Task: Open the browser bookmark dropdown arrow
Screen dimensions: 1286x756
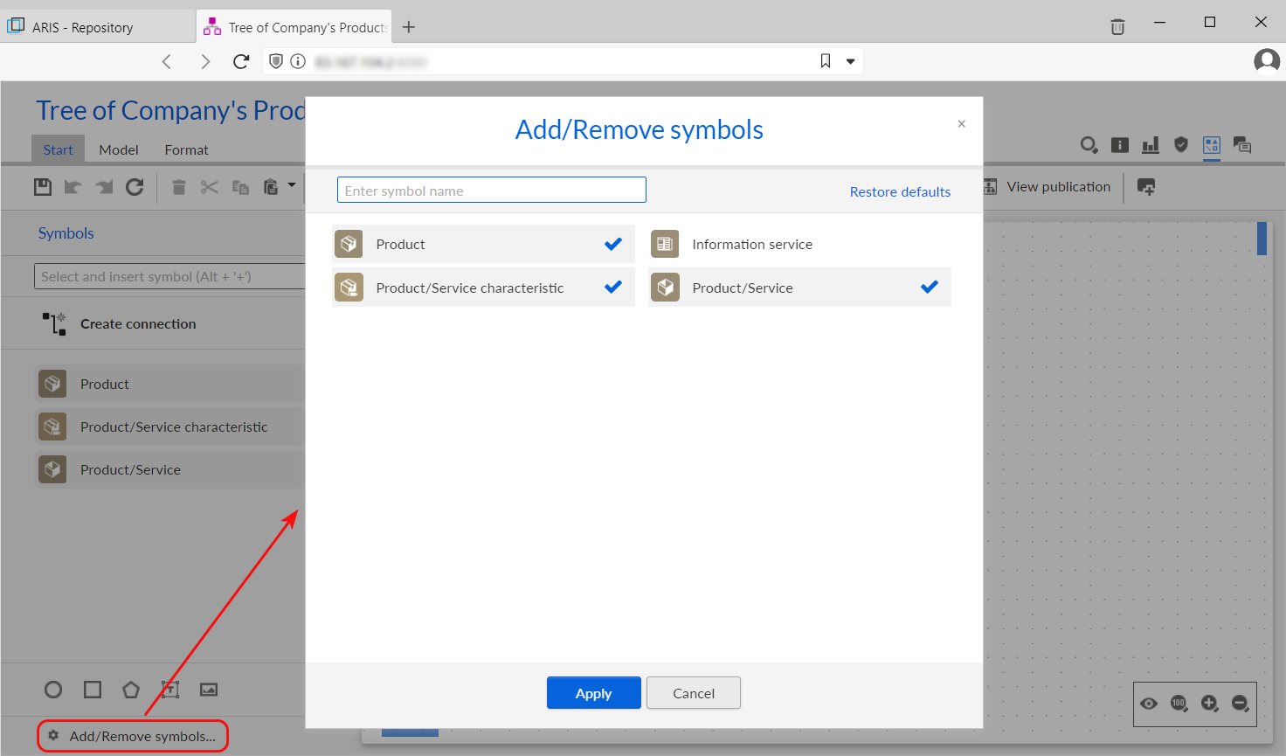Action: (x=850, y=61)
